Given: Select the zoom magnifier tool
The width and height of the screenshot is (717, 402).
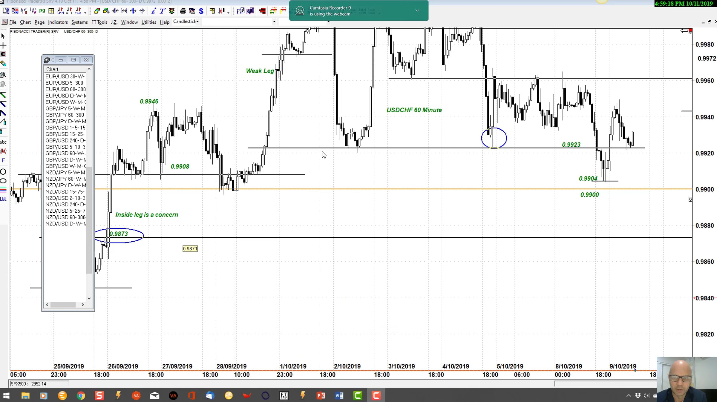Looking at the screenshot, I should click(x=3, y=75).
